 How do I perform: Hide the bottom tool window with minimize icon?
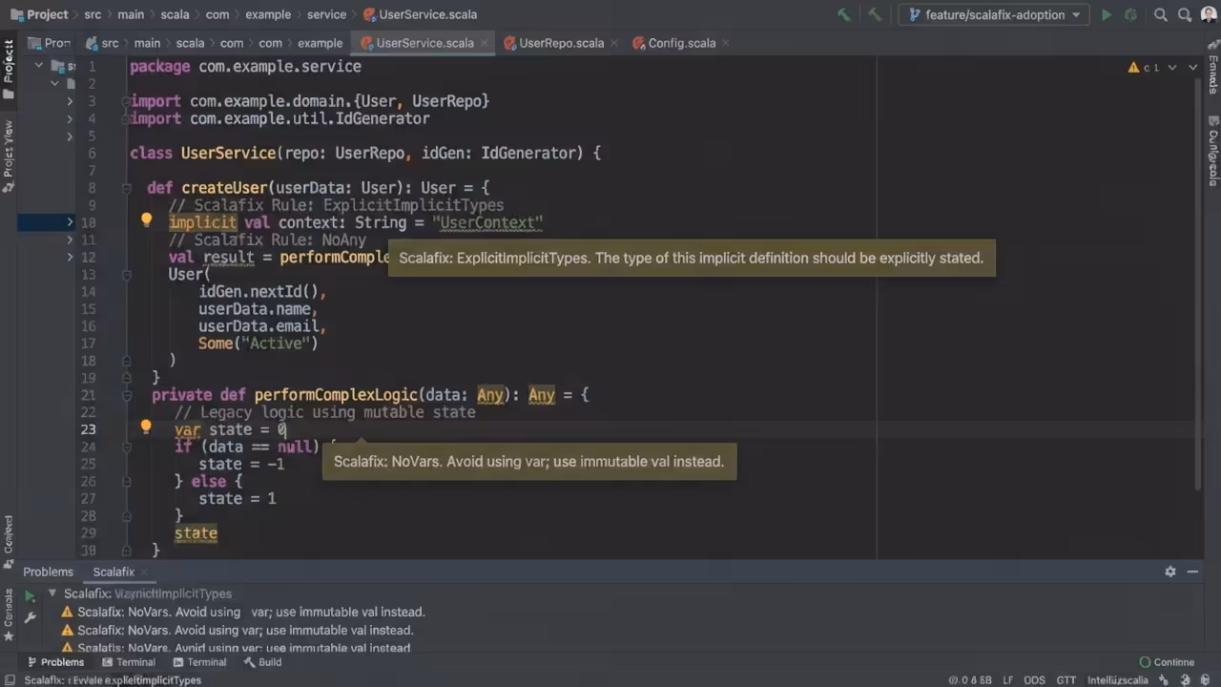pos(1192,572)
